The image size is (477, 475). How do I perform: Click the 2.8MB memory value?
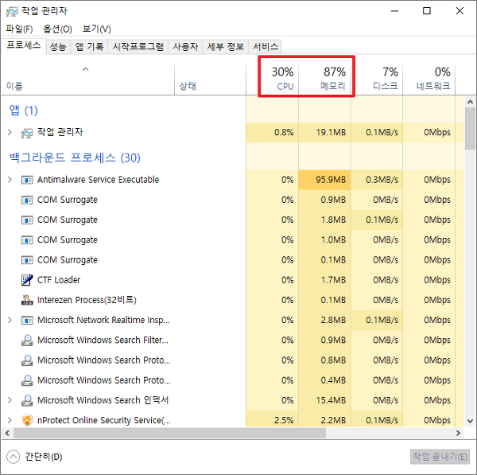[333, 320]
